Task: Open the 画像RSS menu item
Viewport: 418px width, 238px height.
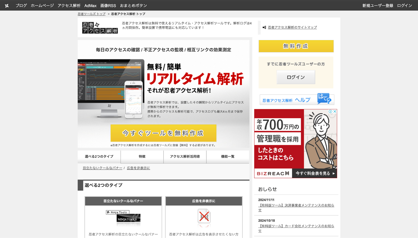Action: pos(108,5)
